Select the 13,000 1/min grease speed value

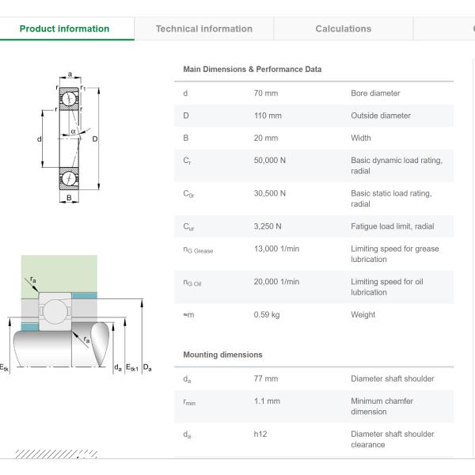(276, 249)
